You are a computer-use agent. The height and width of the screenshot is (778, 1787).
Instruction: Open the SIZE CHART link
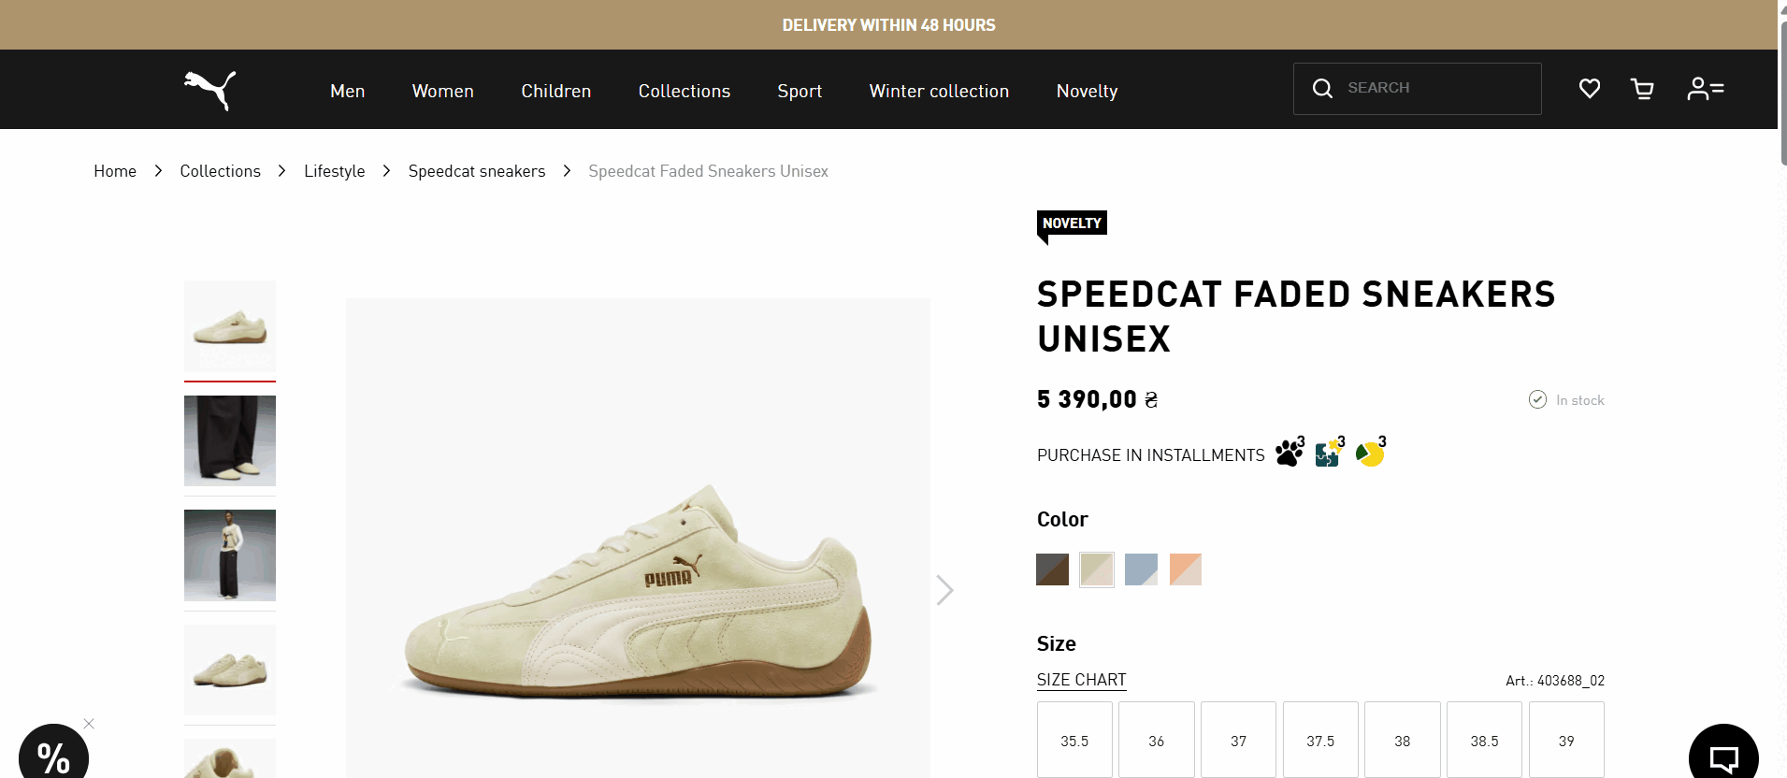[1081, 680]
